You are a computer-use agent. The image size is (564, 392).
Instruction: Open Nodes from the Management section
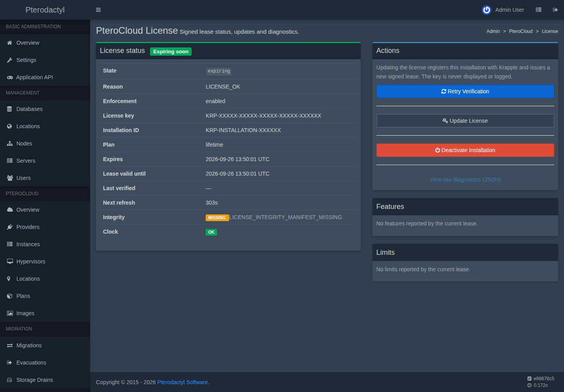coord(45,143)
